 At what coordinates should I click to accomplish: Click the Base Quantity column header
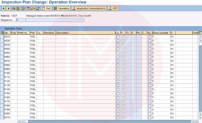pos(161,33)
